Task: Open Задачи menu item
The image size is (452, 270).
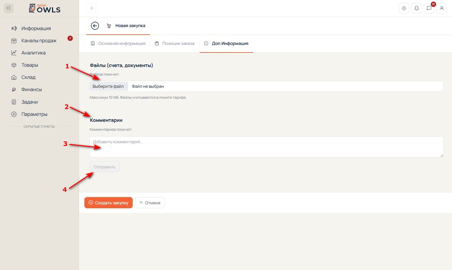Action: [x=29, y=102]
